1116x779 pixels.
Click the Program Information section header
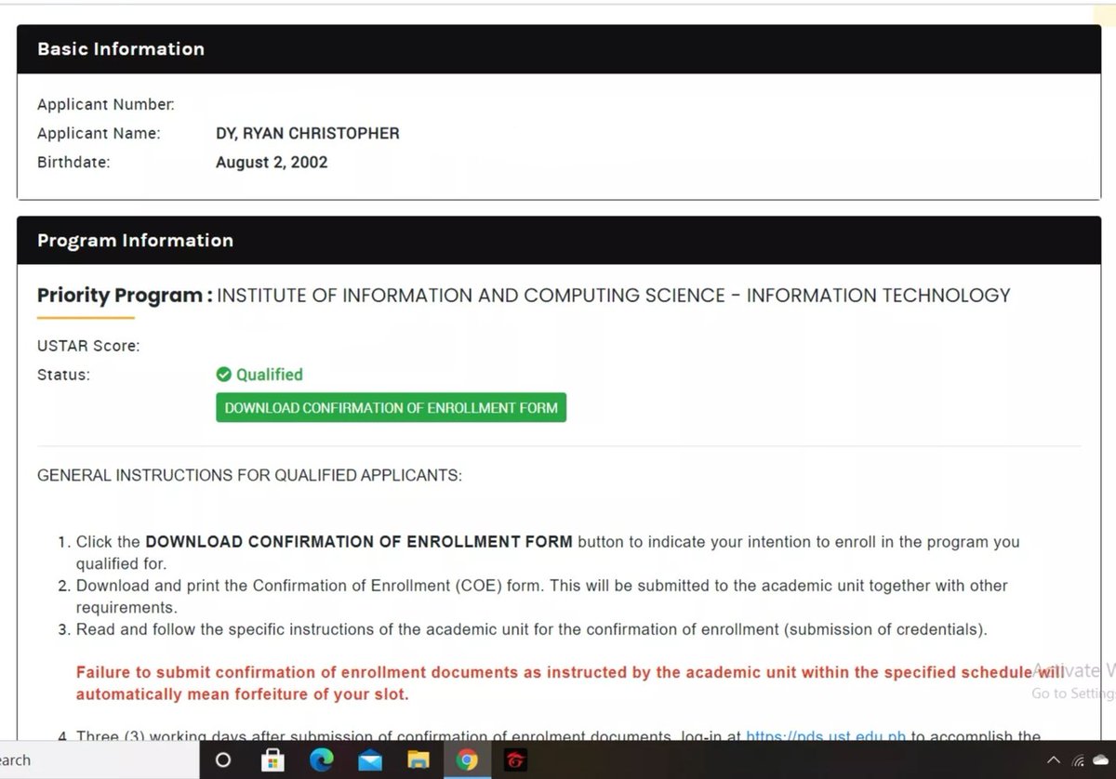pyautogui.click(x=558, y=240)
